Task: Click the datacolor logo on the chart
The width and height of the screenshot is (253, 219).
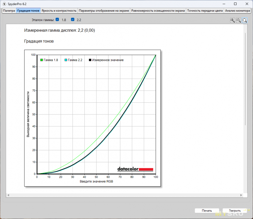Action: tap(135, 169)
